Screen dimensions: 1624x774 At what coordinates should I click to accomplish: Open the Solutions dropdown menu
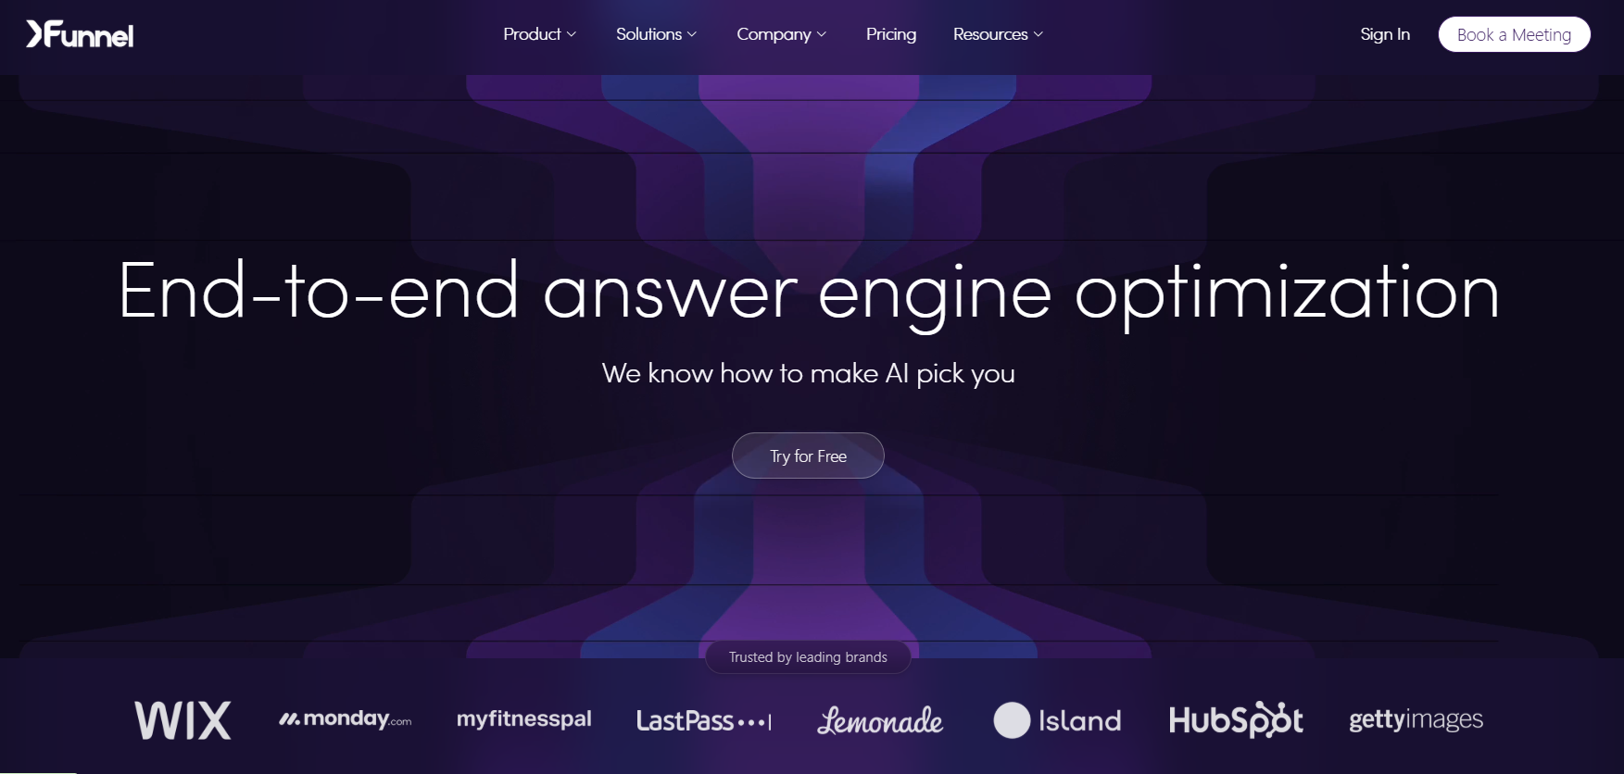coord(656,34)
